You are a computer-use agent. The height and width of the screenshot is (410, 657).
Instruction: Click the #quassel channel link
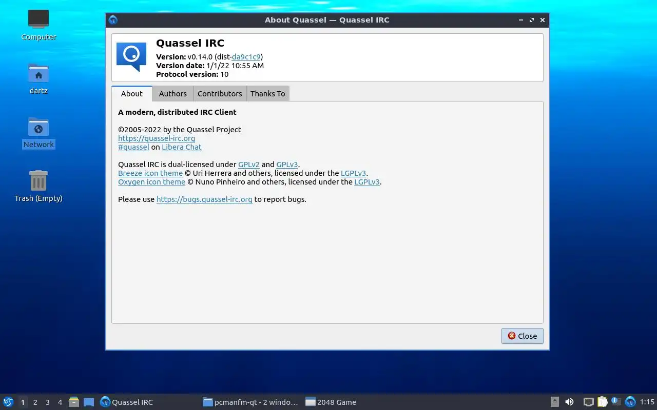point(133,147)
